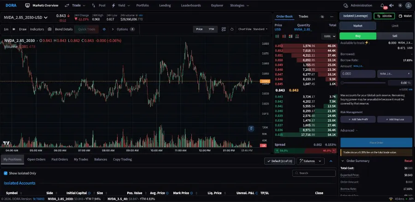Click the Unreal. P&L refresh icon
415x202 pixels.
[x=256, y=193]
